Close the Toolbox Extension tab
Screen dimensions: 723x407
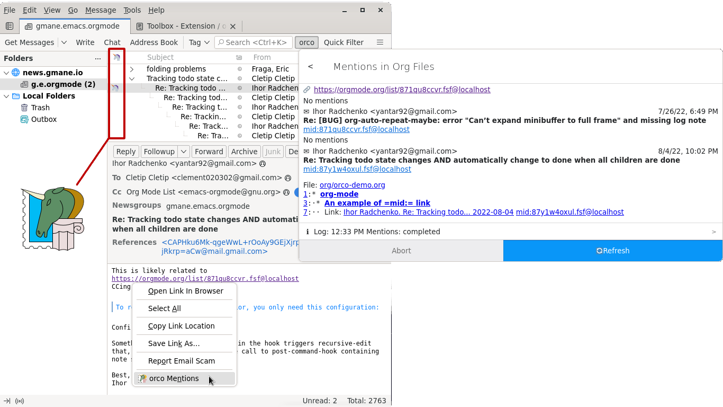pyautogui.click(x=233, y=26)
